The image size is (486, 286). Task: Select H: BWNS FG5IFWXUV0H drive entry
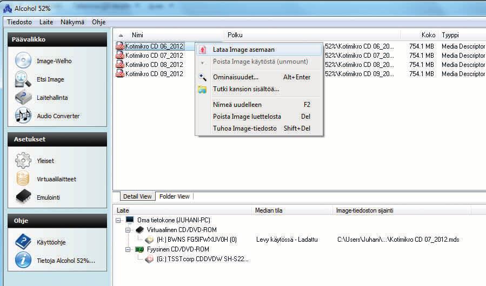[x=196, y=240]
